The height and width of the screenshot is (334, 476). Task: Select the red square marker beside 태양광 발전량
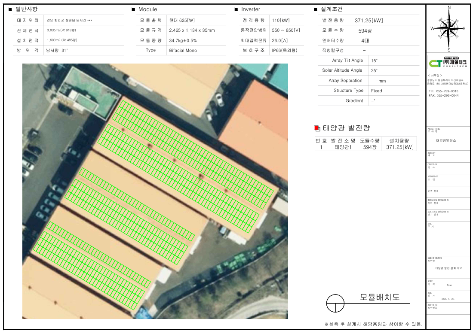tap(317, 128)
